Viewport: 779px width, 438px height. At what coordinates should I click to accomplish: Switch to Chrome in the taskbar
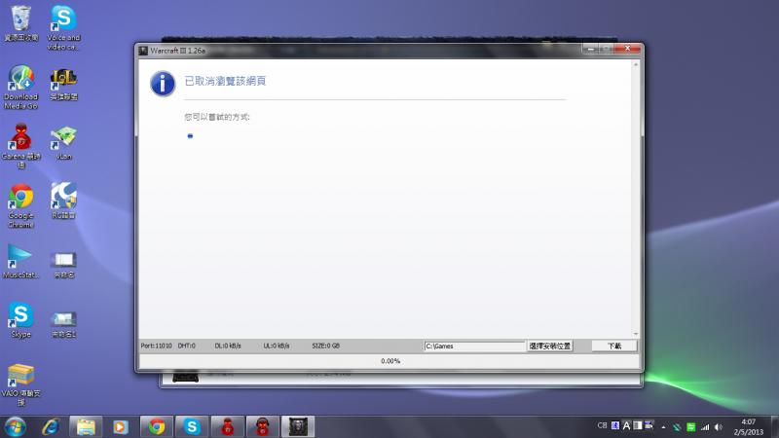click(x=157, y=426)
